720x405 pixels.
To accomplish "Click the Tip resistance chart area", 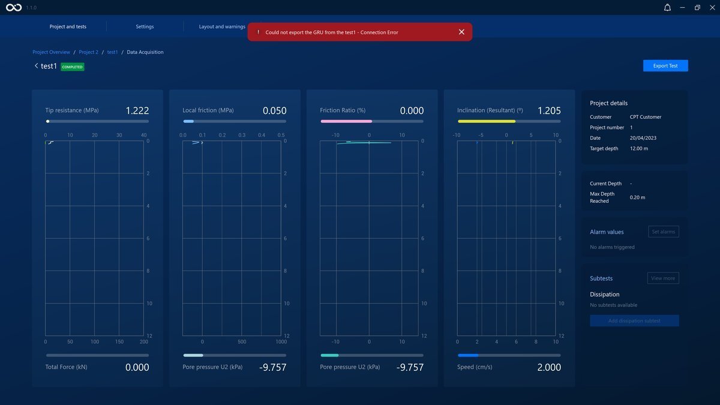I will point(94,238).
